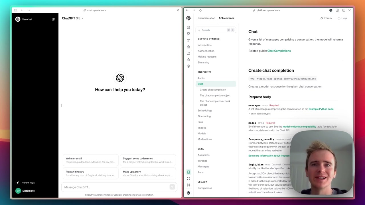This screenshot has height=205, width=365.
Task: Click the send message arrow button
Action: 172,187
